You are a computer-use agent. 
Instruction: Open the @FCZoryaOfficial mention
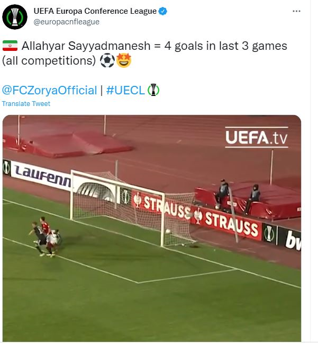[x=49, y=91]
